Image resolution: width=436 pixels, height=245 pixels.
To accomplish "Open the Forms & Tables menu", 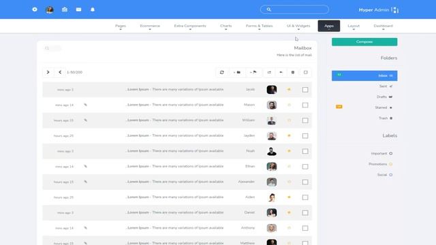I will pyautogui.click(x=259, y=26).
